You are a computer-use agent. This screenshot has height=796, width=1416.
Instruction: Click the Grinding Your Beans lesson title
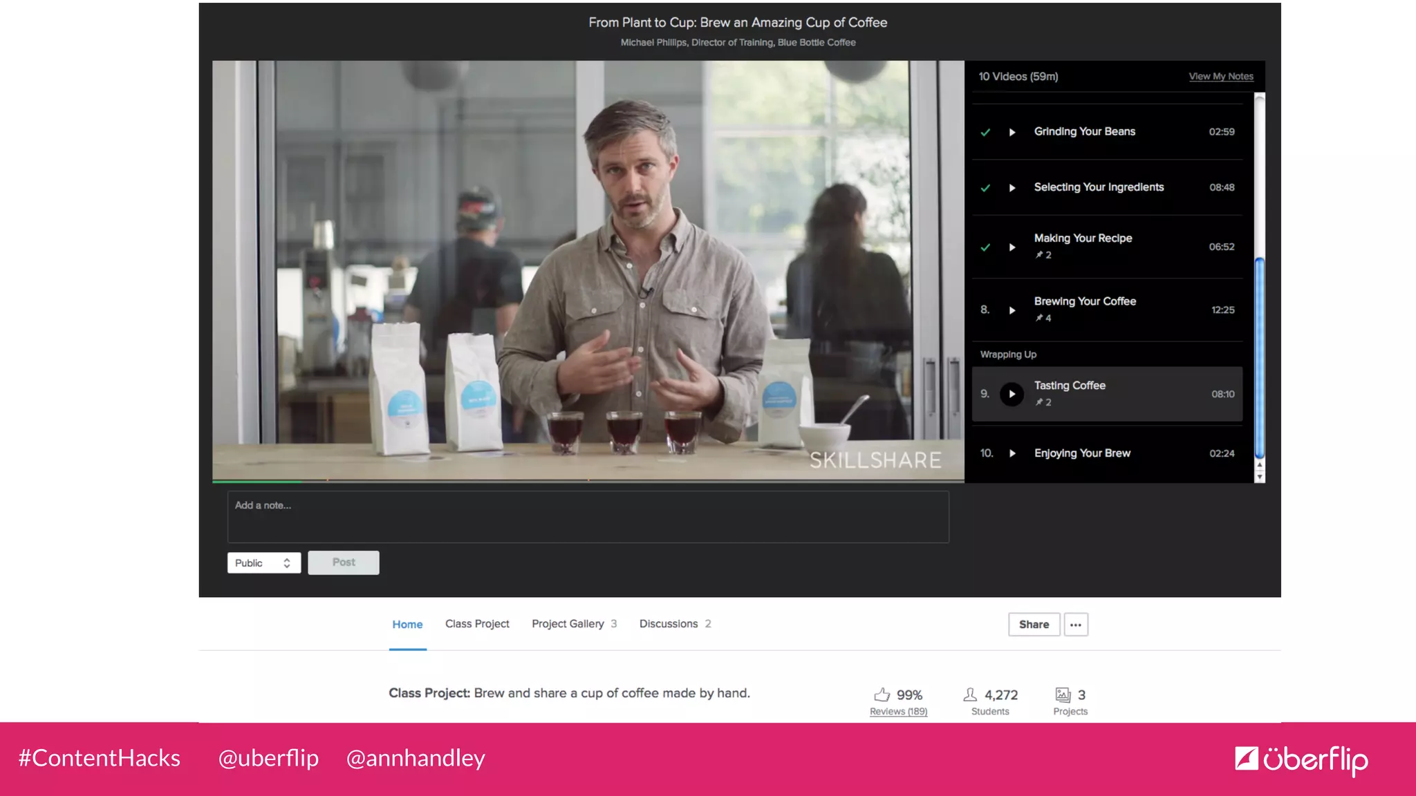pos(1084,132)
